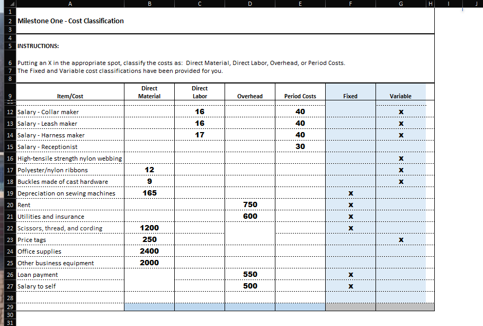Click the 17 Direct Labor value for Harness maker
Screen dimensions: 483x326
point(199,135)
